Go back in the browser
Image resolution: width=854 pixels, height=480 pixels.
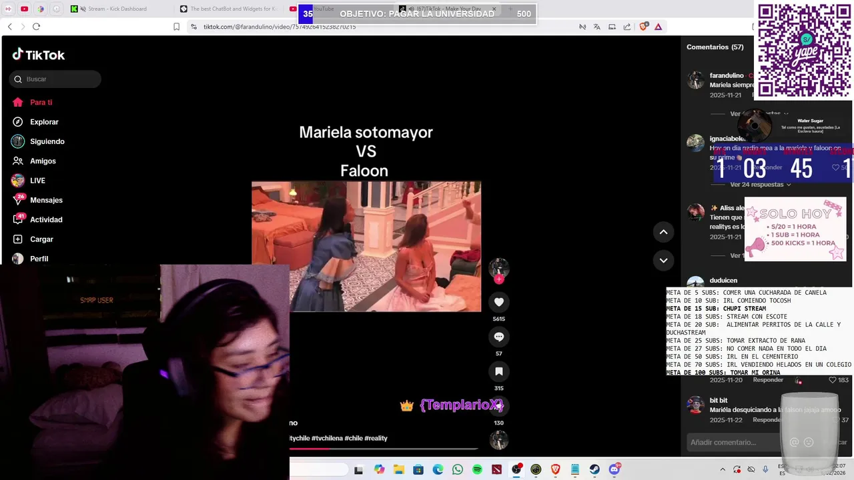coord(9,27)
